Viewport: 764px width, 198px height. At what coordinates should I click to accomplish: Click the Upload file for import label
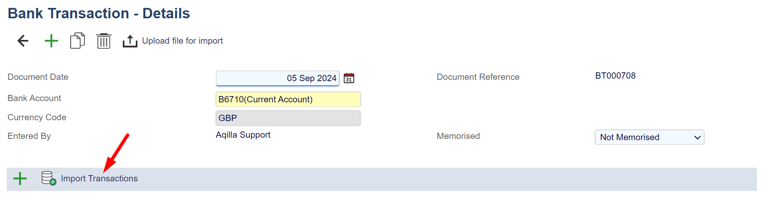(x=183, y=41)
